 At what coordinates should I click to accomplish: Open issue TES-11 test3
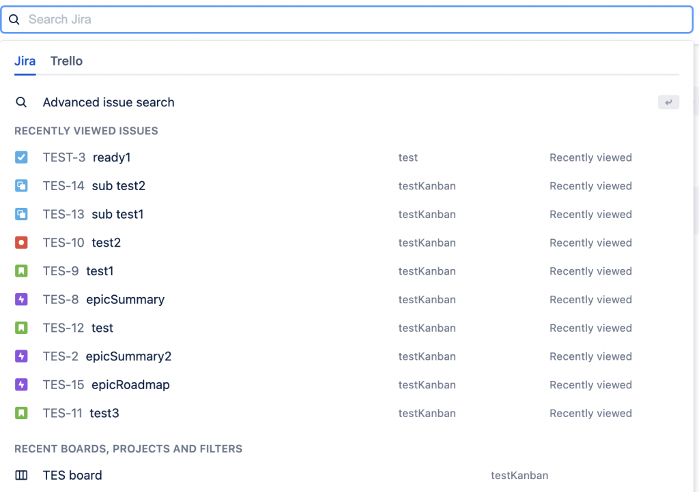[x=81, y=414]
